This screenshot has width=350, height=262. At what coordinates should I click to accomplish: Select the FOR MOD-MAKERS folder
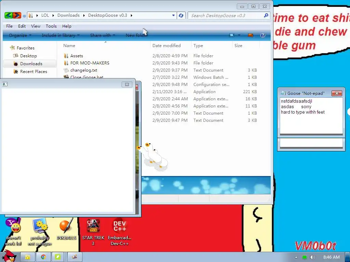(x=90, y=63)
